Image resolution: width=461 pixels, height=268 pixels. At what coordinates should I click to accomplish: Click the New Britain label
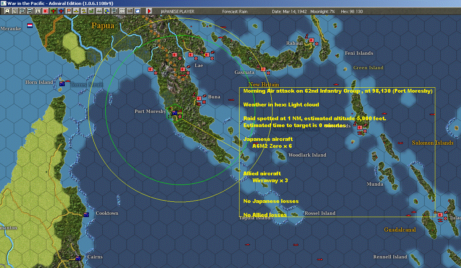(264, 85)
